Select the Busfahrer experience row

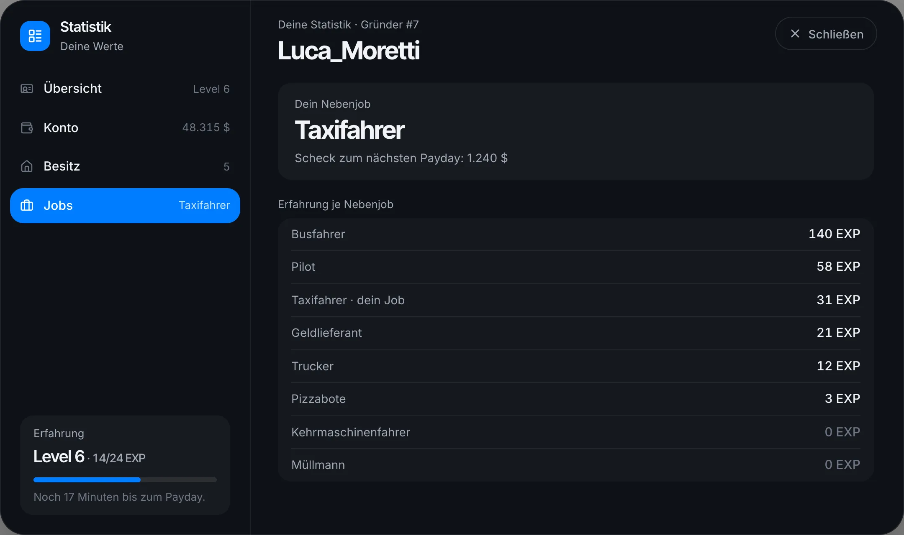[576, 234]
